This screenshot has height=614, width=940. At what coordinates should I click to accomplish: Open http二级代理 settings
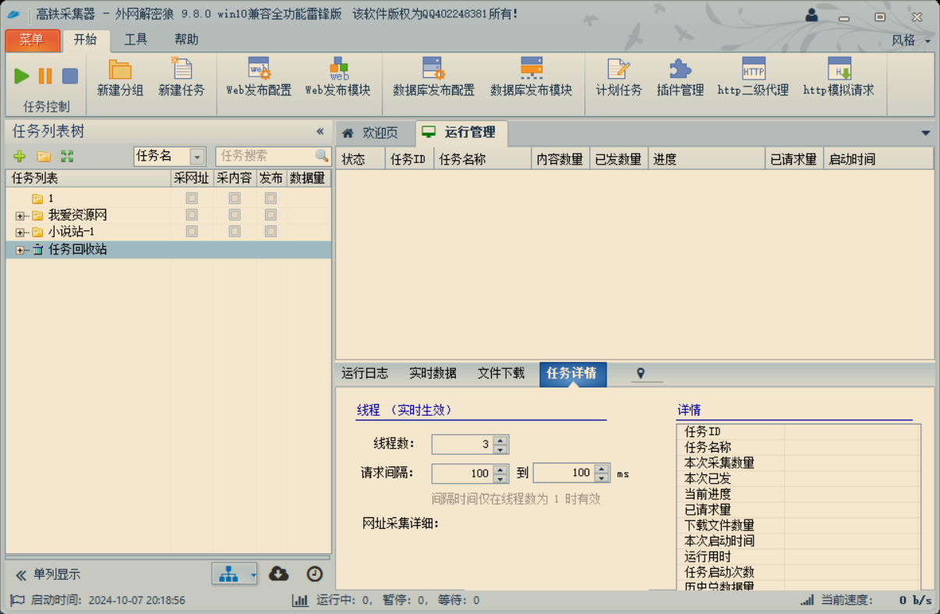[753, 77]
